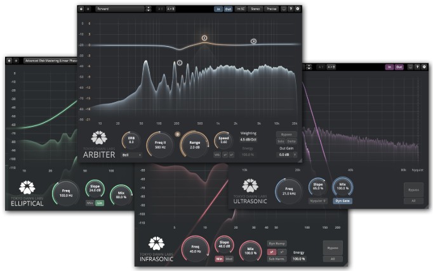Viewport: 433px width, 271px height.
Task: Click the Energy 100.0 % field in Infrasonic
Action: point(299,259)
